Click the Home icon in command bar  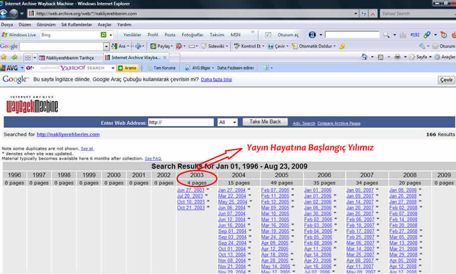pyautogui.click(x=365, y=57)
